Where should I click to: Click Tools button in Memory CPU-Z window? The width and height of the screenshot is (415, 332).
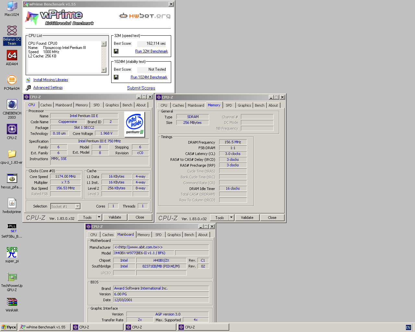pos(219,218)
